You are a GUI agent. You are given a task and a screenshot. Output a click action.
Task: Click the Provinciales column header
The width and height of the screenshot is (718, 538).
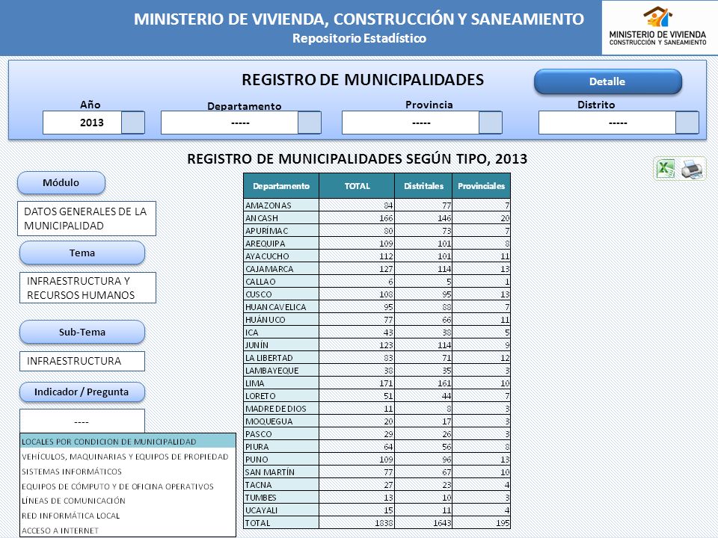(481, 186)
